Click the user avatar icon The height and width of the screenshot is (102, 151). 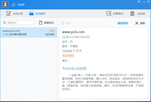(5, 4)
